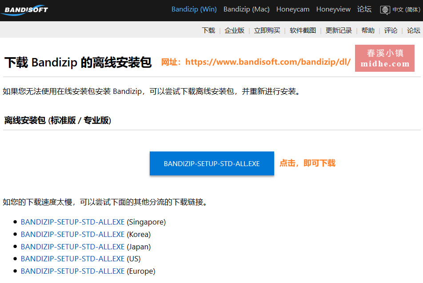423x283 pixels.
Task: Download from the US mirror link
Action: 72,259
